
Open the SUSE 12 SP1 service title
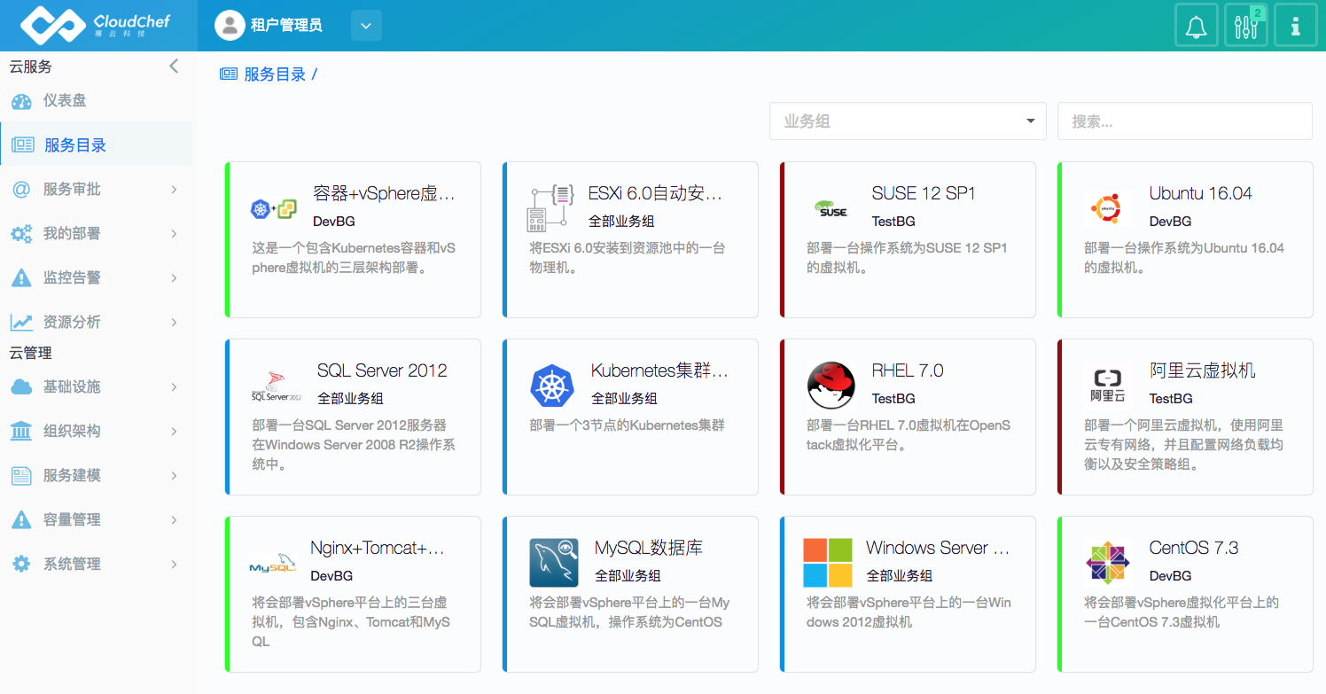click(x=923, y=193)
